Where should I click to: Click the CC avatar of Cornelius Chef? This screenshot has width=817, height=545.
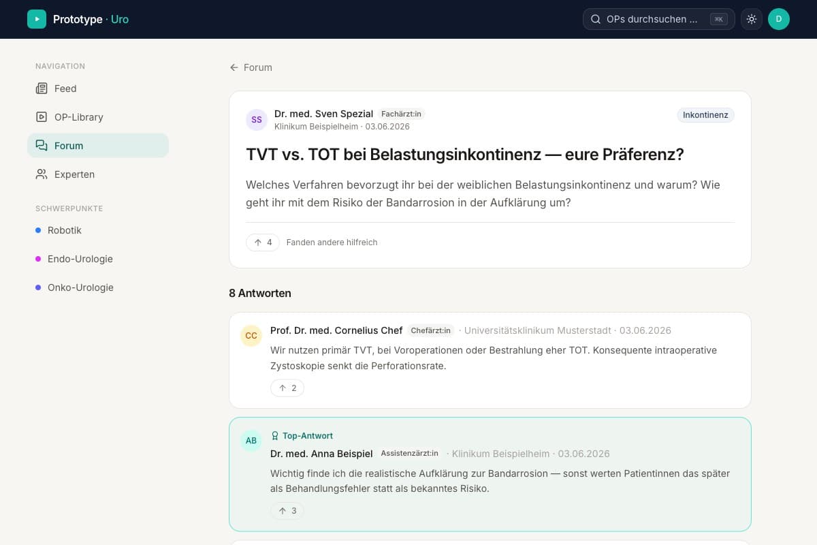pos(251,336)
